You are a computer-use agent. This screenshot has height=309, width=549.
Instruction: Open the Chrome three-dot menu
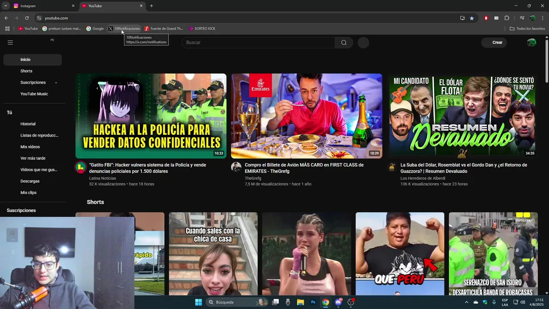(x=543, y=18)
